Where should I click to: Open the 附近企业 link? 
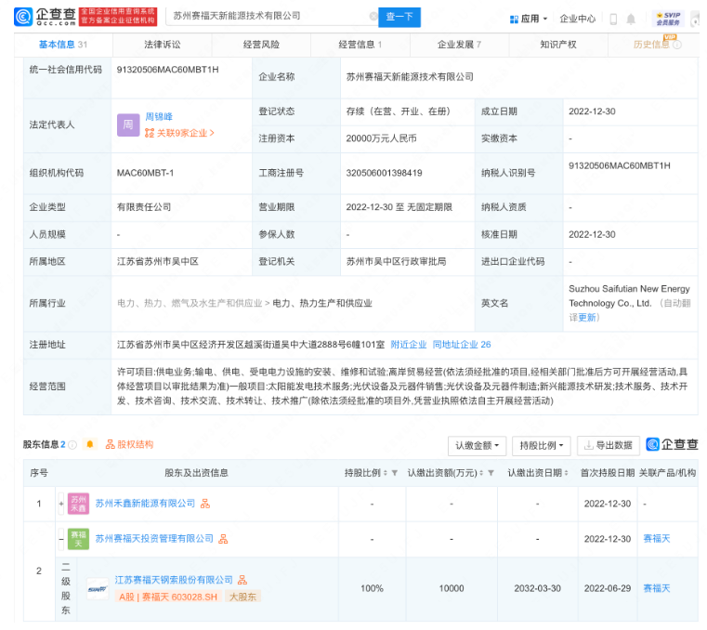coord(408,345)
